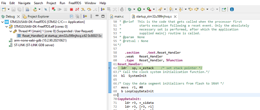
Task: Click the Suspend pause button
Action: (65, 9)
